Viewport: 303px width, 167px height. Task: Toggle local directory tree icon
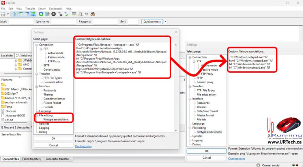pyautogui.click(x=21, y=14)
